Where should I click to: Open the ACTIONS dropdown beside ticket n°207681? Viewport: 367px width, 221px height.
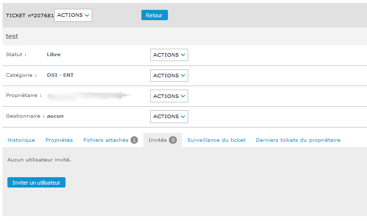[73, 15]
